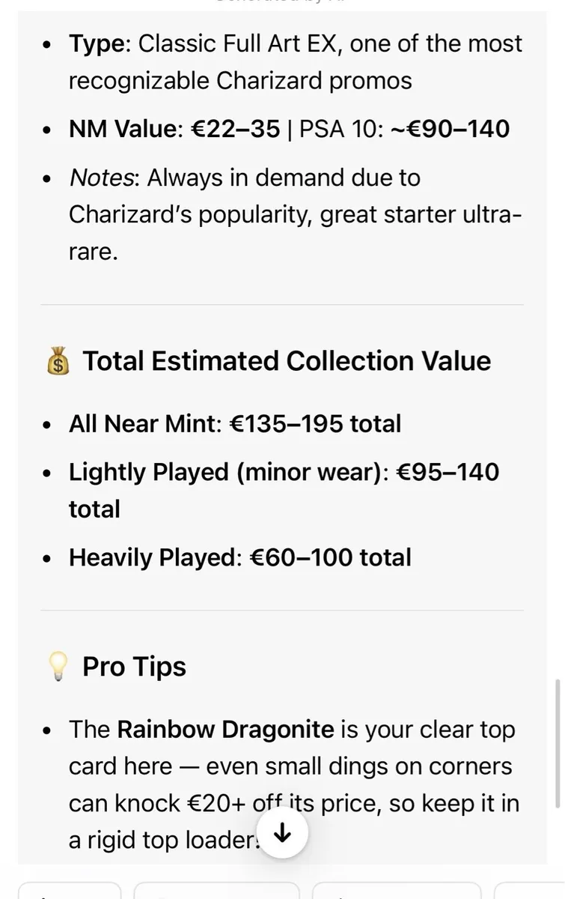Click the money bag emoji icon
This screenshot has width=565, height=899.
[57, 361]
